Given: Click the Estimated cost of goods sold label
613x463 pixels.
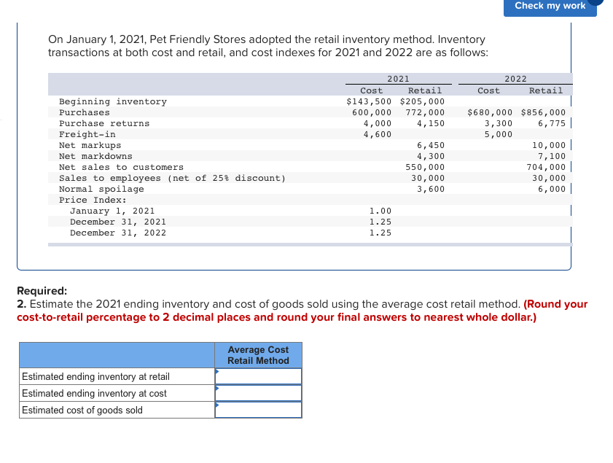Looking at the screenshot, I should click(x=82, y=410).
